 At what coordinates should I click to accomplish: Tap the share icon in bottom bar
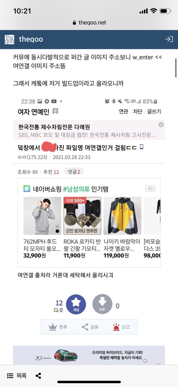(38, 376)
